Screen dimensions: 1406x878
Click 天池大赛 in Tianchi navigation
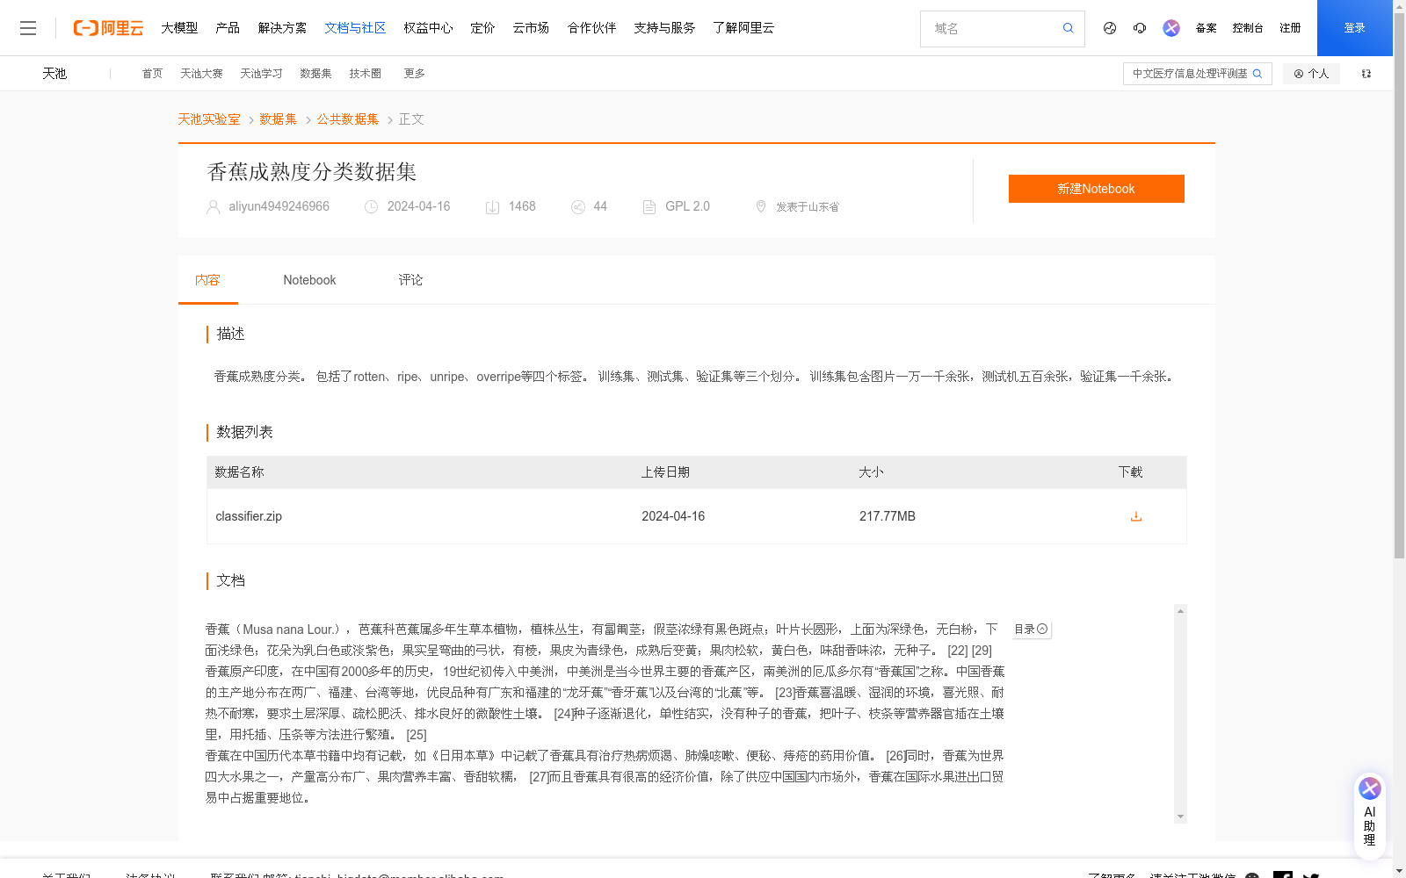pyautogui.click(x=201, y=74)
